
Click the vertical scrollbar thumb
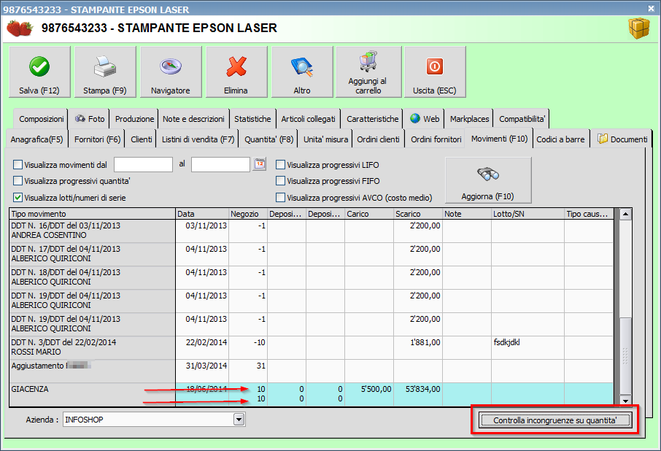[625, 355]
